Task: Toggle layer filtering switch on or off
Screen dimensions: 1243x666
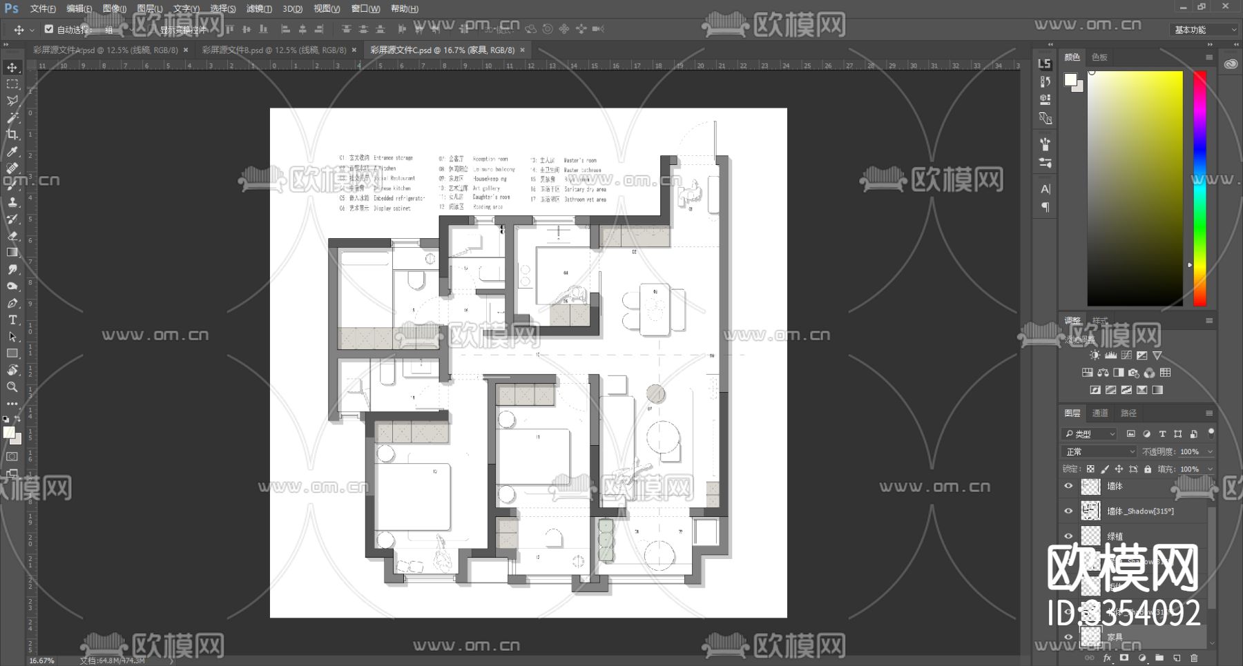Action: (1211, 433)
